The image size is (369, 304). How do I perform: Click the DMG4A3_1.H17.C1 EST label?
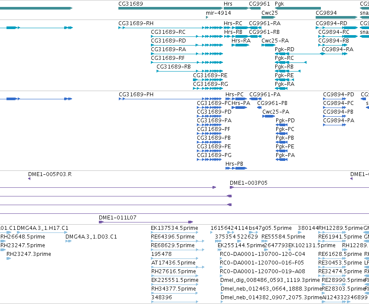pyautogui.click(x=42, y=228)
